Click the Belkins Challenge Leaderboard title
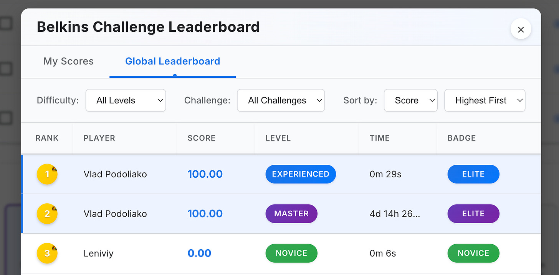The image size is (559, 275). (x=148, y=27)
